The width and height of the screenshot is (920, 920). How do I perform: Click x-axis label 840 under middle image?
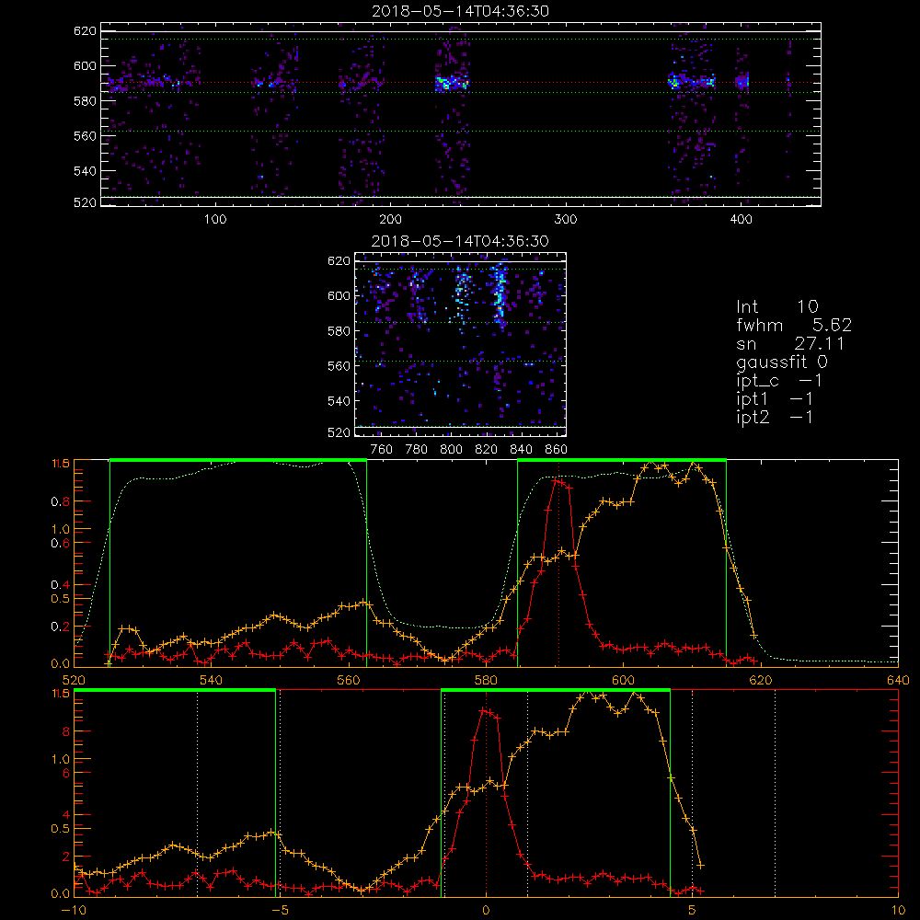[521, 450]
